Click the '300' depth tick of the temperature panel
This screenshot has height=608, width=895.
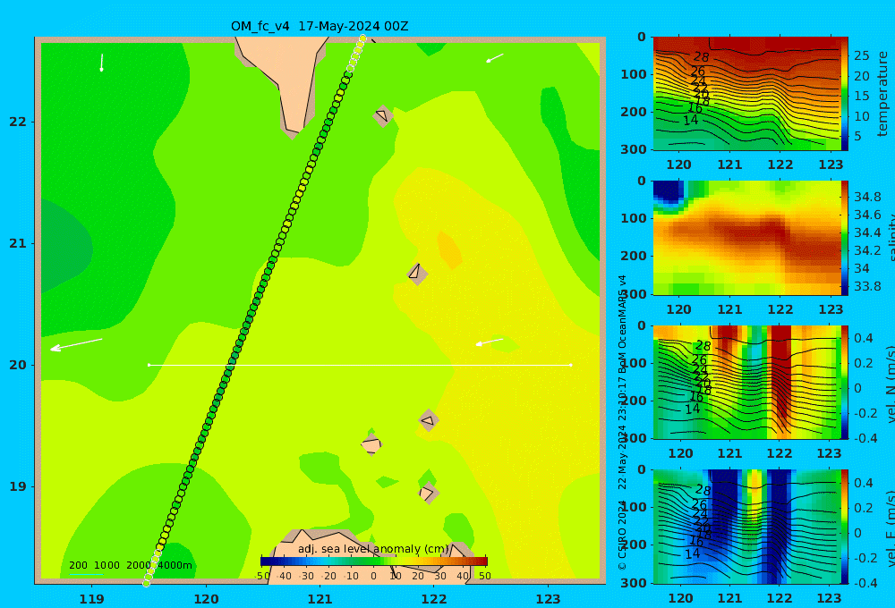point(634,149)
